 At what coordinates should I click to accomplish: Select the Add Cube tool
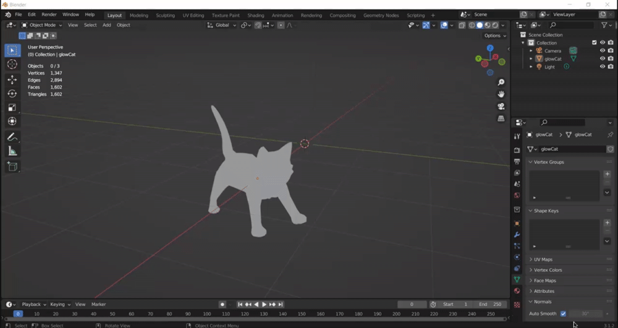[x=12, y=166]
